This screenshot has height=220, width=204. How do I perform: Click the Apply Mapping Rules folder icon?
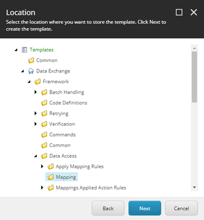pos(51,167)
